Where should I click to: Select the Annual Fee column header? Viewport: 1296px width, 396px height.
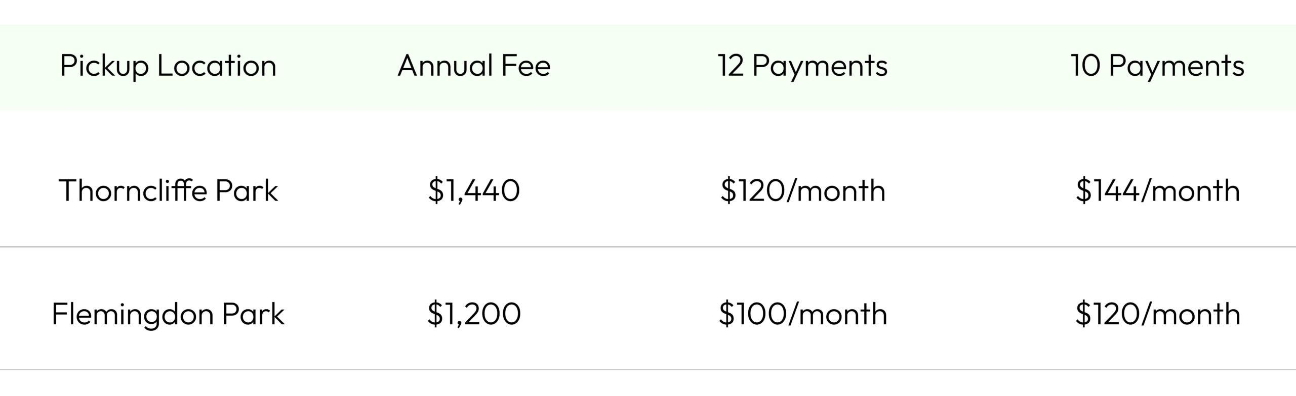[x=474, y=66]
